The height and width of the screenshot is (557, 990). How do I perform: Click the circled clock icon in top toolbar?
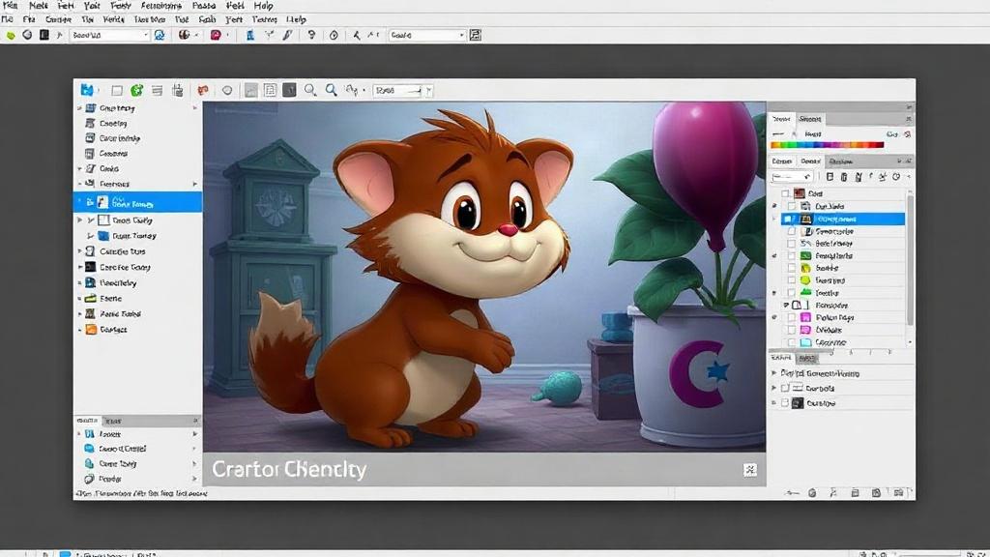click(x=334, y=35)
